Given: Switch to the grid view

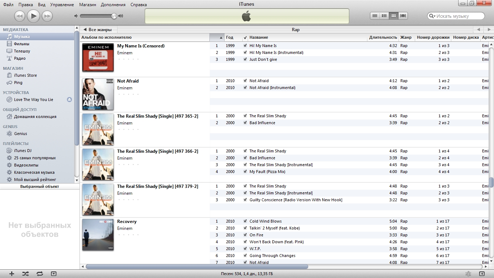Looking at the screenshot, I should coord(393,16).
